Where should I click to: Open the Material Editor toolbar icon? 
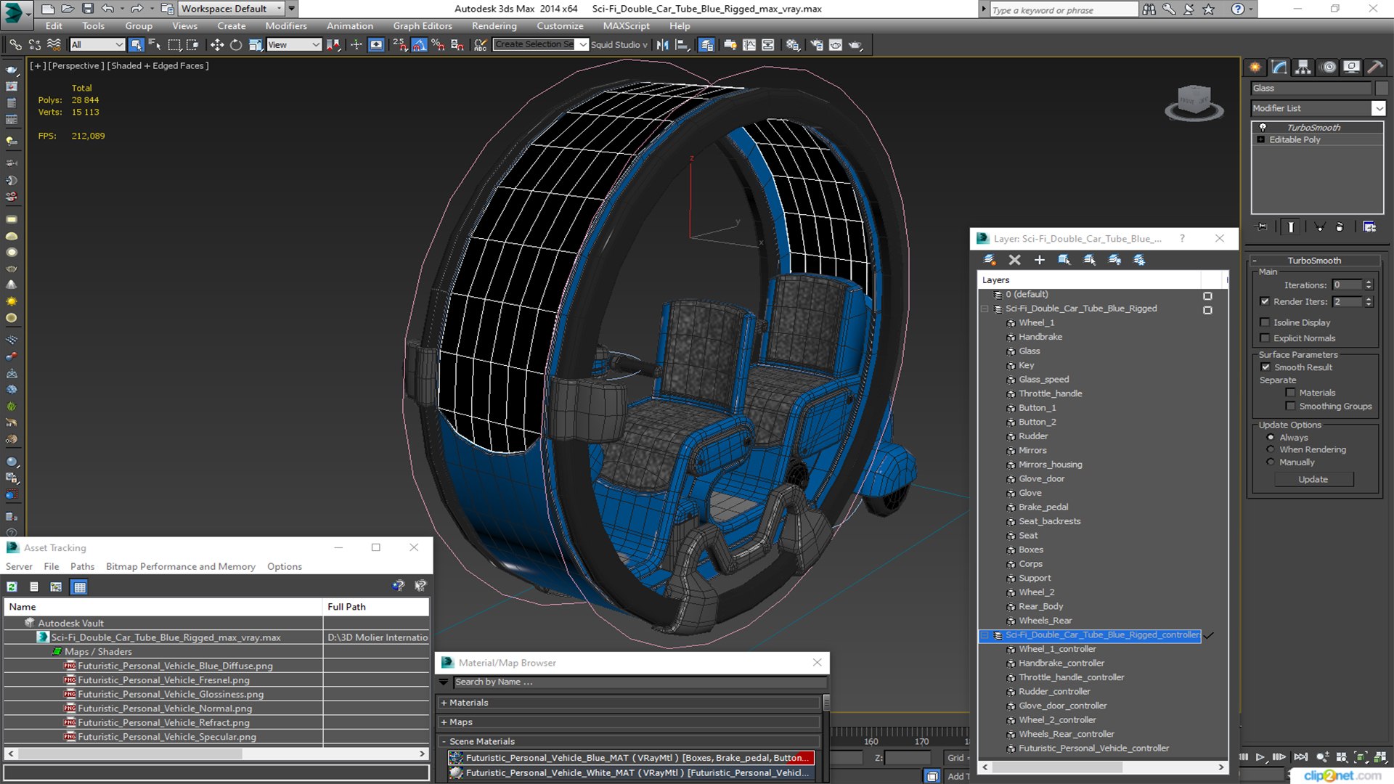[793, 45]
